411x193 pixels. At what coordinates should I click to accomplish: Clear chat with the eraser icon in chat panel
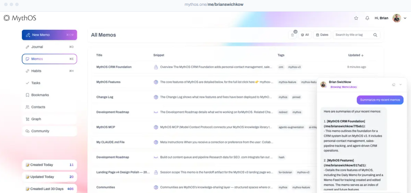click(393, 85)
